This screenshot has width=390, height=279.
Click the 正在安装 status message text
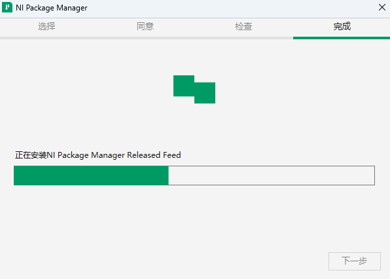pyautogui.click(x=98, y=155)
